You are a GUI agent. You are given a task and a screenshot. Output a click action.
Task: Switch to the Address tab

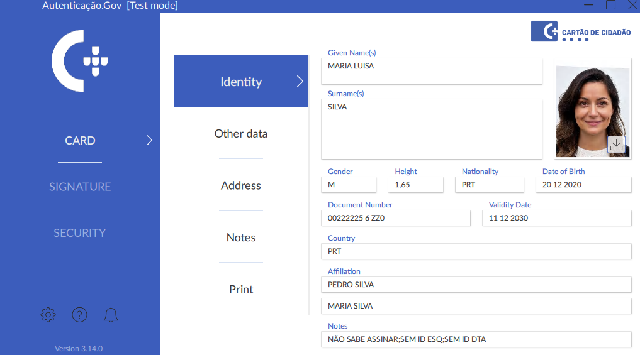click(x=240, y=186)
